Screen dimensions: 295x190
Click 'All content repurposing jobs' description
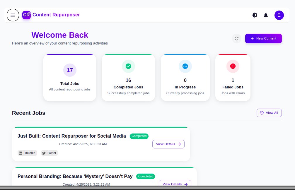point(70,90)
